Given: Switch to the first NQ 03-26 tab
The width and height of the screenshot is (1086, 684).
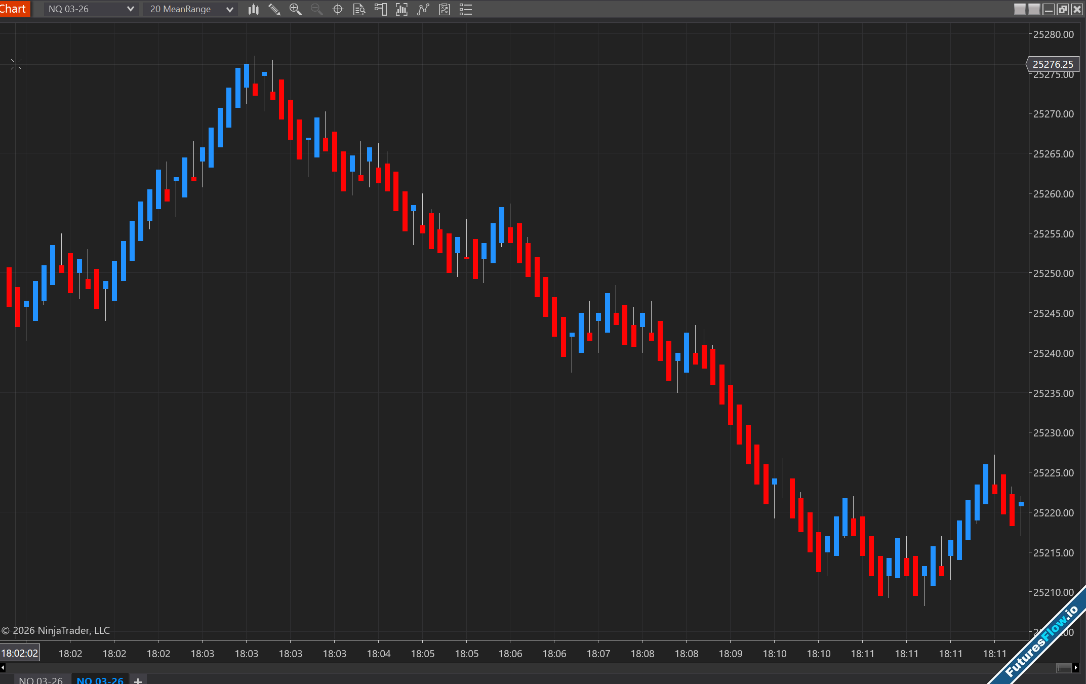Looking at the screenshot, I should click(41, 679).
